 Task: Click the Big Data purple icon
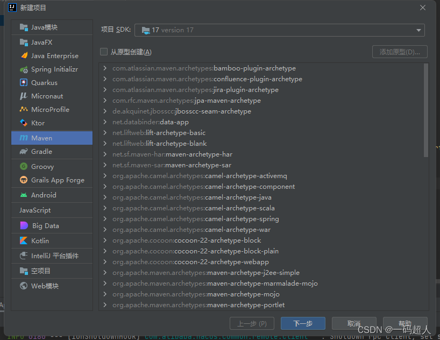click(x=24, y=225)
